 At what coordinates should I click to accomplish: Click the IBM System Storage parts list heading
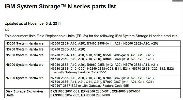click(60, 6)
